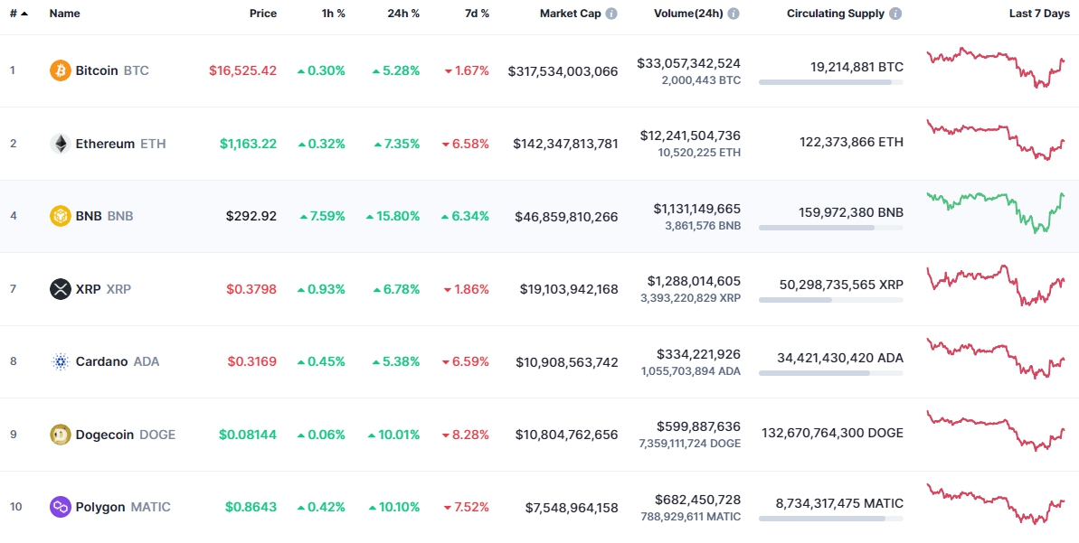
Task: Click Ethereum market cap $142,347,813,781
Action: pos(565,144)
